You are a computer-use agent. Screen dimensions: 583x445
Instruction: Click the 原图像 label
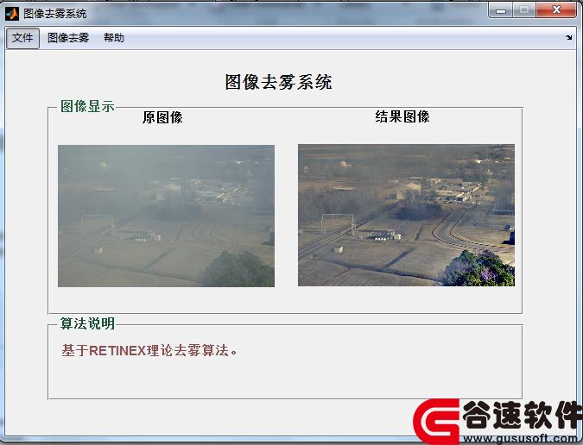(x=162, y=117)
